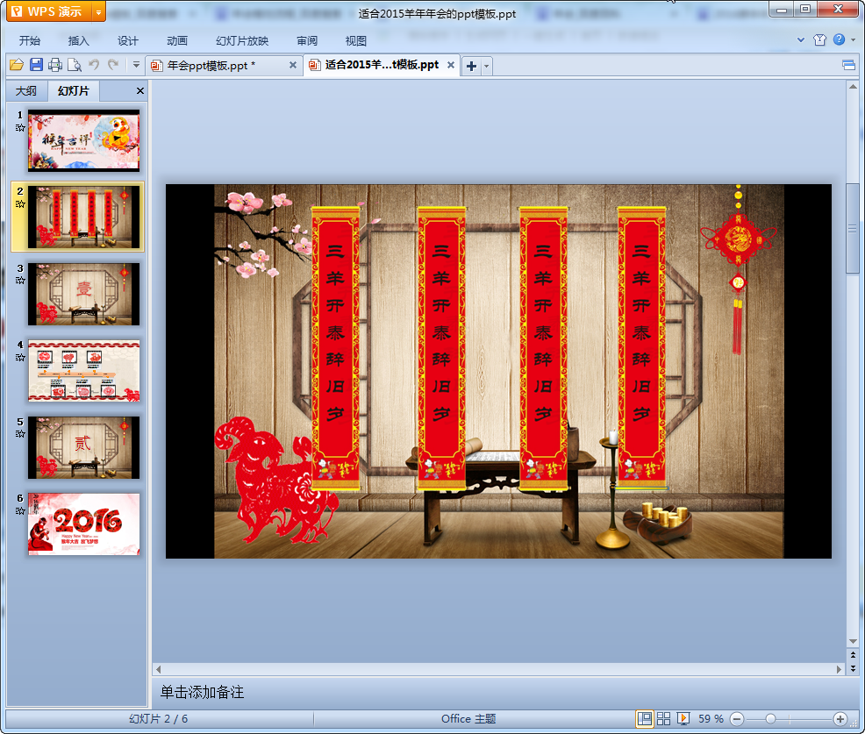Select slide 4 timeline thumbnail
The height and width of the screenshot is (734, 865).
[x=84, y=371]
